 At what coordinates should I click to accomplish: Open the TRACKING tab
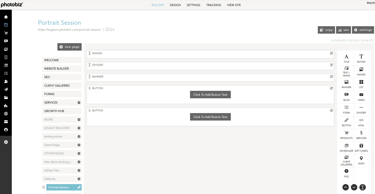[x=213, y=5]
